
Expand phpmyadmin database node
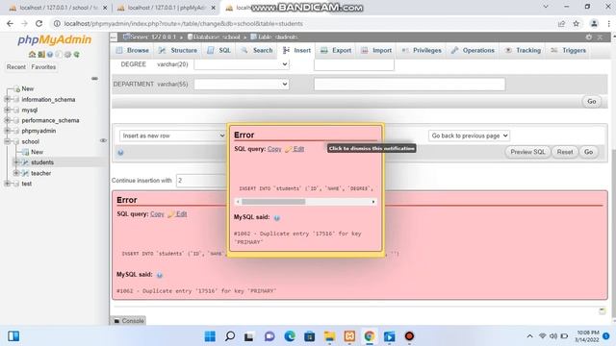tap(7, 131)
